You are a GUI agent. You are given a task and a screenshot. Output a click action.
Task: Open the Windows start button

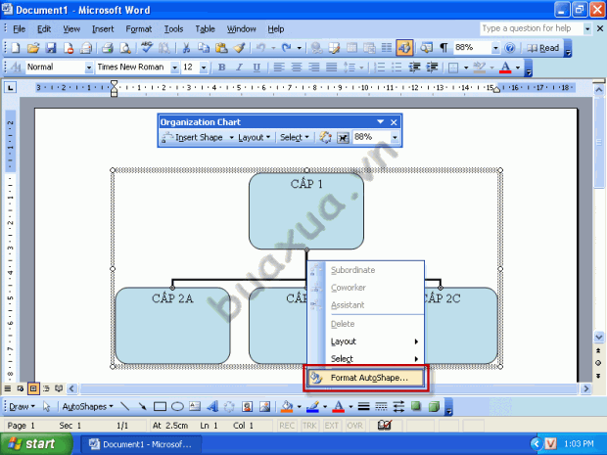pos(36,444)
